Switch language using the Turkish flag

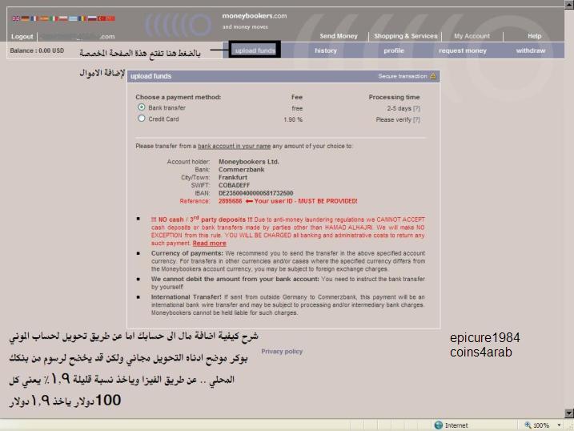tap(102, 18)
